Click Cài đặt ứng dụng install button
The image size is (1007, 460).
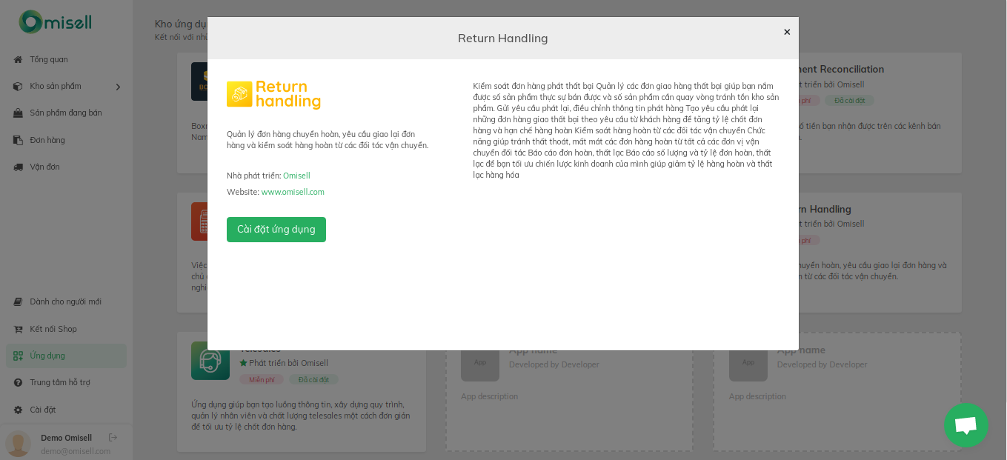(x=276, y=230)
